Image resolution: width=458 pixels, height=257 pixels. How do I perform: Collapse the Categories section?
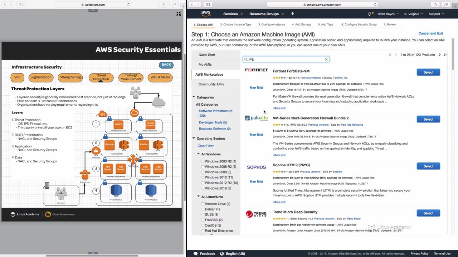[194, 97]
